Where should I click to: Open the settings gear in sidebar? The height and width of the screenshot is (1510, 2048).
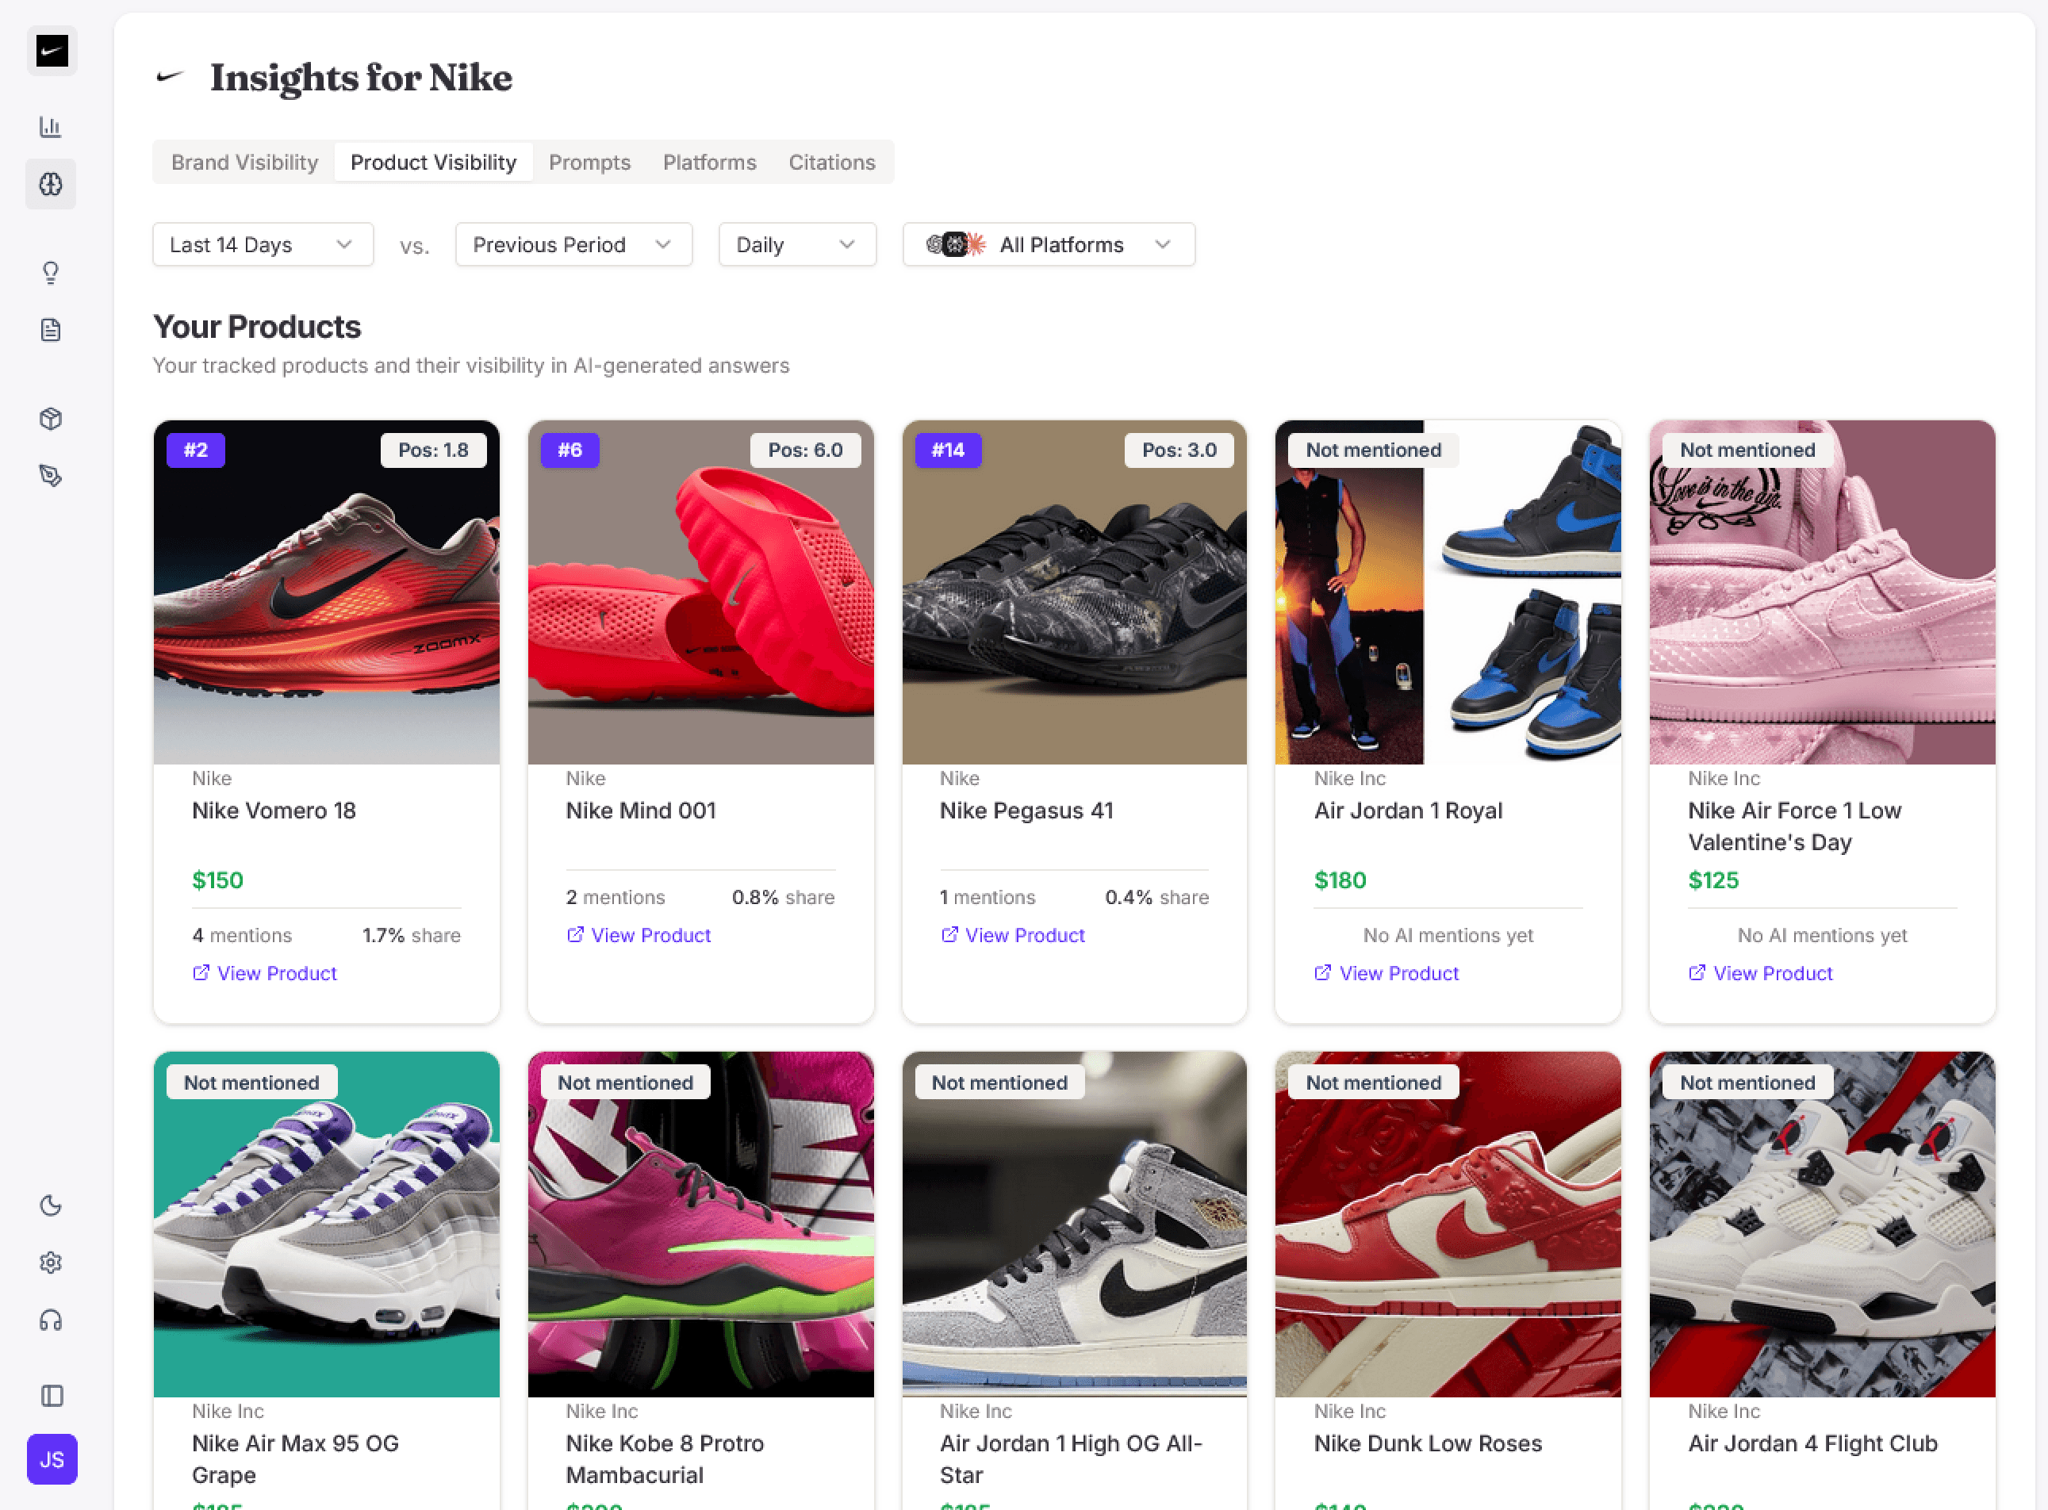(x=50, y=1263)
